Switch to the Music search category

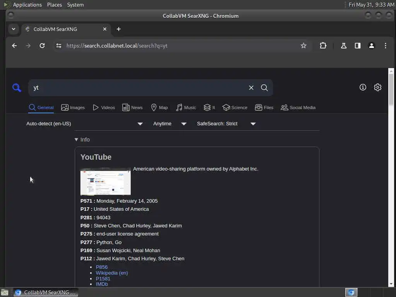coord(186,108)
